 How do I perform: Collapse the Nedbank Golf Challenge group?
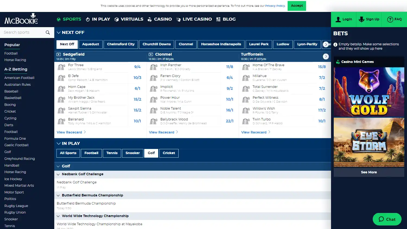click(x=58, y=174)
